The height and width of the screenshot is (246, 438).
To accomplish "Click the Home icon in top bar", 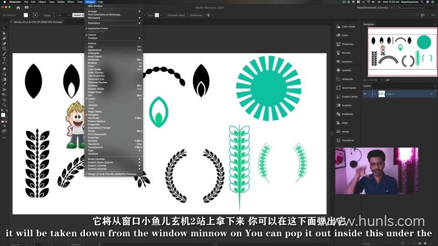I will [x=18, y=8].
